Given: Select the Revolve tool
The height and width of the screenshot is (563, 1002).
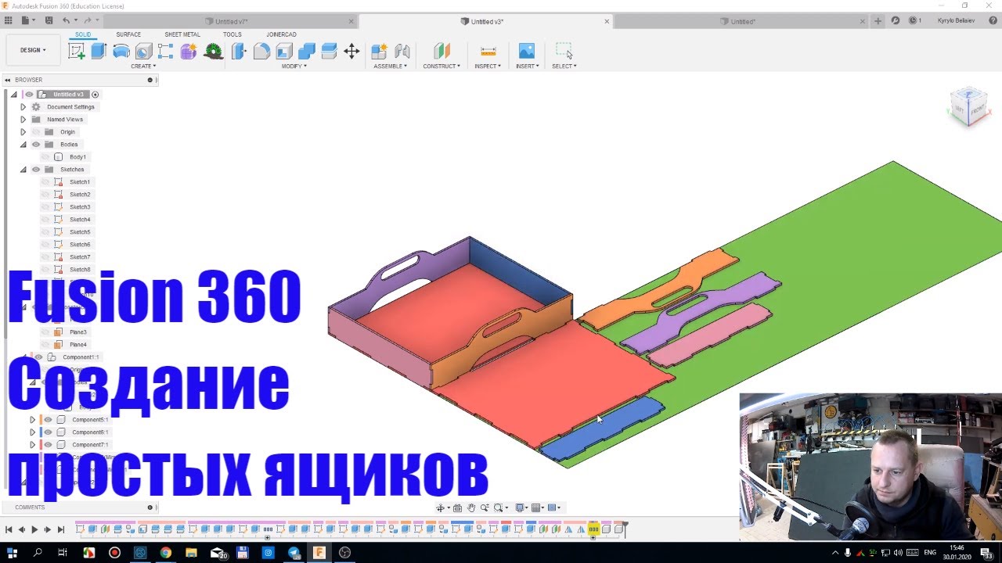Looking at the screenshot, I should pos(121,52).
